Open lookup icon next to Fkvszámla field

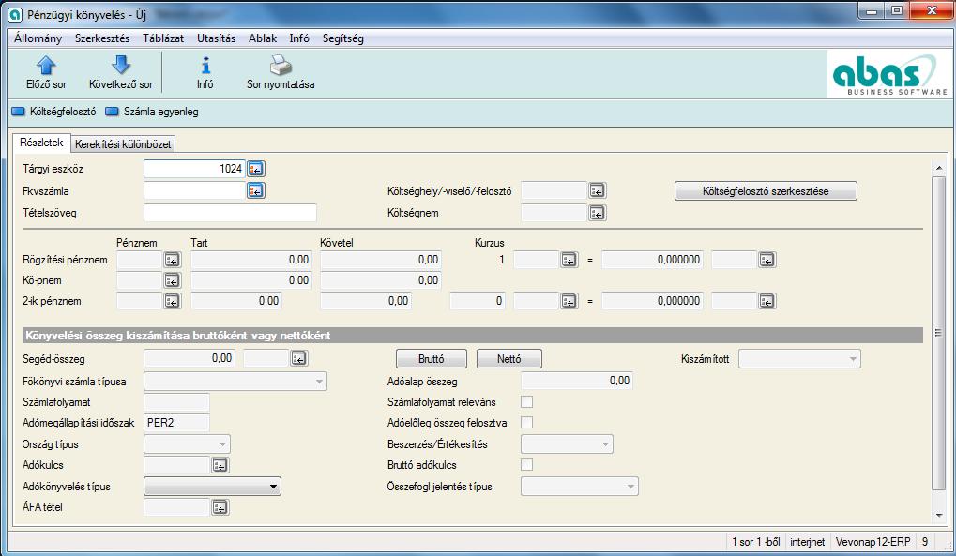[x=256, y=191]
